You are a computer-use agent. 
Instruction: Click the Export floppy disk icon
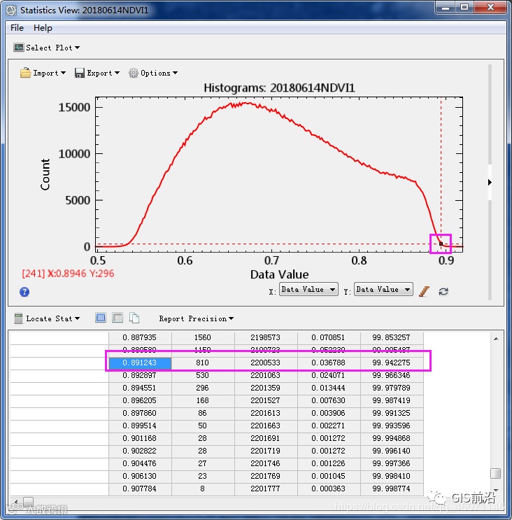point(80,73)
